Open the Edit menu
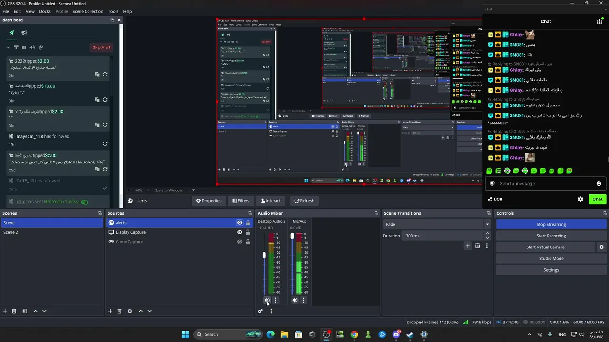Screen dimensions: 609x342 pos(17,11)
